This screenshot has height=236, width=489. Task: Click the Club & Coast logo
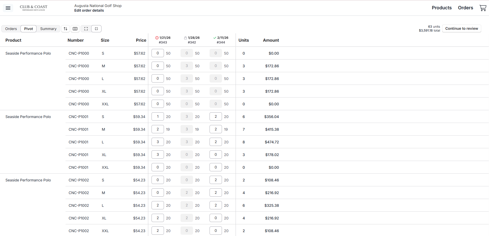[x=34, y=8]
